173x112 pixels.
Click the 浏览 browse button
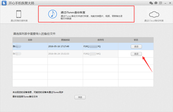click(x=80, y=97)
